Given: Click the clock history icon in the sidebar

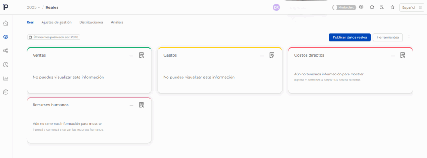Looking at the screenshot, I should pos(5,64).
